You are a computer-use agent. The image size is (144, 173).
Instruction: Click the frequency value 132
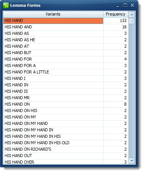pyautogui.click(x=123, y=21)
